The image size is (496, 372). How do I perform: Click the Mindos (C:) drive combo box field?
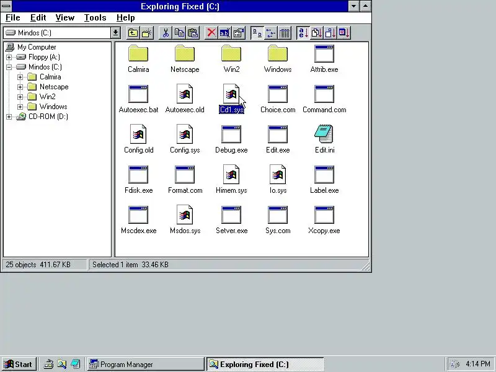[57, 33]
